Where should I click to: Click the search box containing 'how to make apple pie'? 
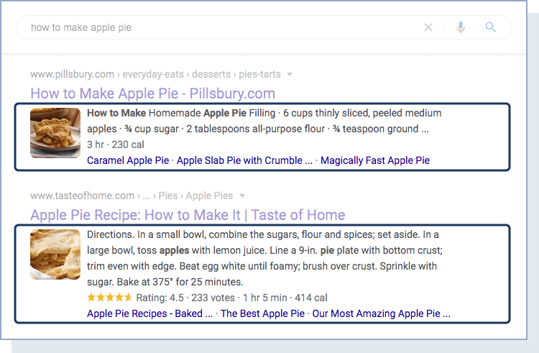(216, 27)
